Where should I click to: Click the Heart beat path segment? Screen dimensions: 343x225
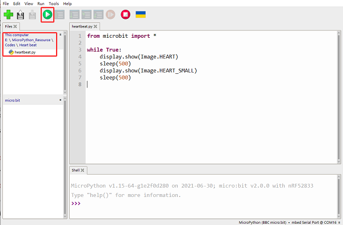(x=28, y=45)
